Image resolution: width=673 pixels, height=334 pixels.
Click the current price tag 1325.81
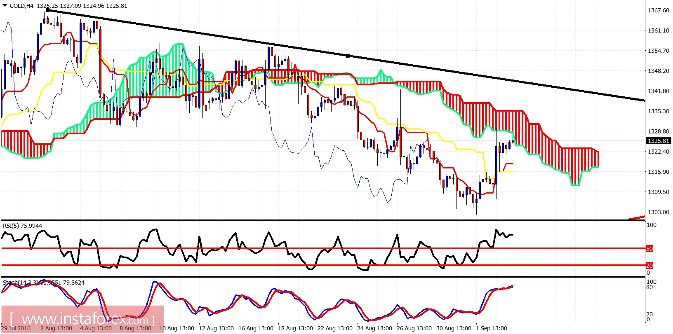pyautogui.click(x=658, y=141)
